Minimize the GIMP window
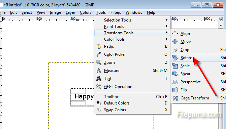226x129 pixels. point(196,5)
